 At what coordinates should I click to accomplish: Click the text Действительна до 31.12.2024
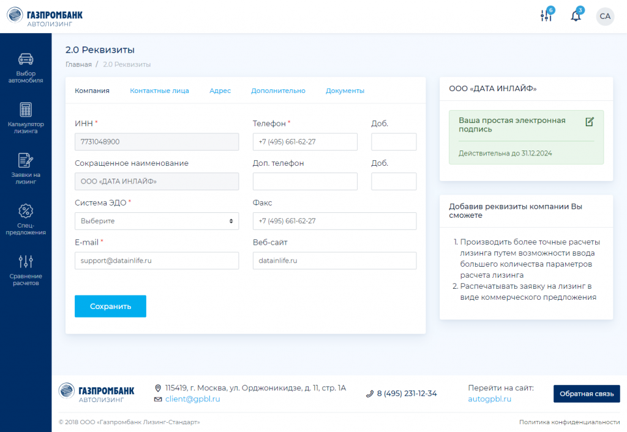(505, 154)
